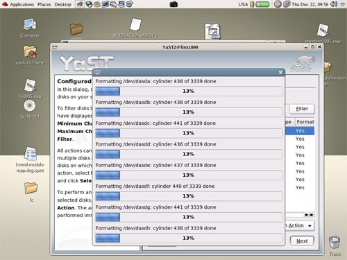Close the formatting progress dialog
The height and width of the screenshot is (260, 347).
tap(280, 72)
